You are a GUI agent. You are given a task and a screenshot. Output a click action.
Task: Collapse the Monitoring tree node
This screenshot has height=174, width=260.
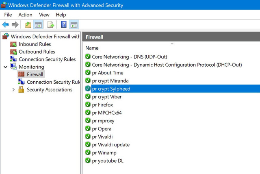click(5, 67)
